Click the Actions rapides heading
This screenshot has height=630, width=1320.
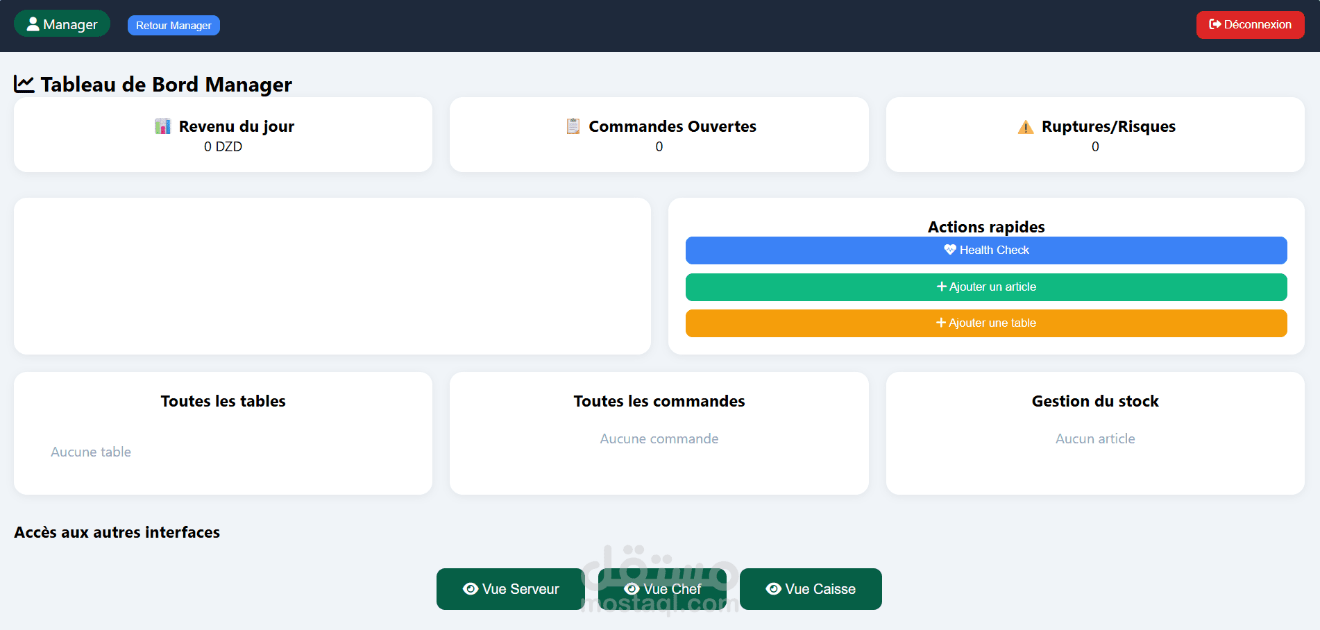[x=986, y=227]
